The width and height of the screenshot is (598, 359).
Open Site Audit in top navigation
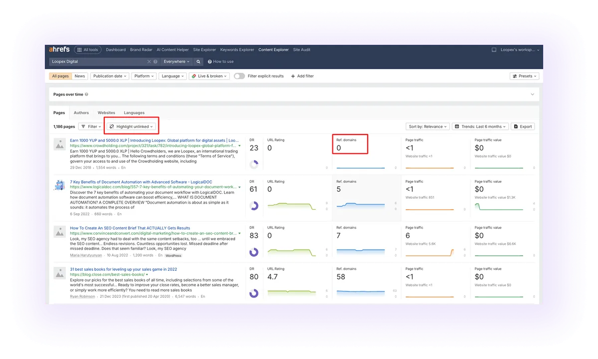tap(301, 50)
